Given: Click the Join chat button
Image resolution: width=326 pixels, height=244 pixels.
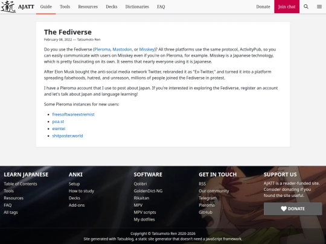Looking at the screenshot, I should pos(287,7).
